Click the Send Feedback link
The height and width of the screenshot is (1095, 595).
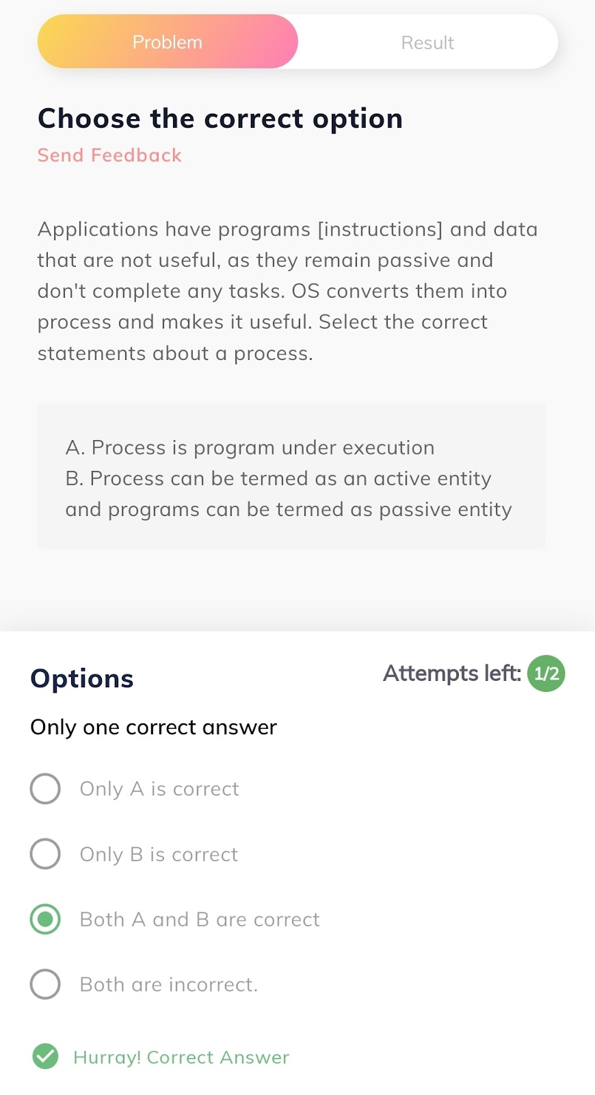[109, 155]
